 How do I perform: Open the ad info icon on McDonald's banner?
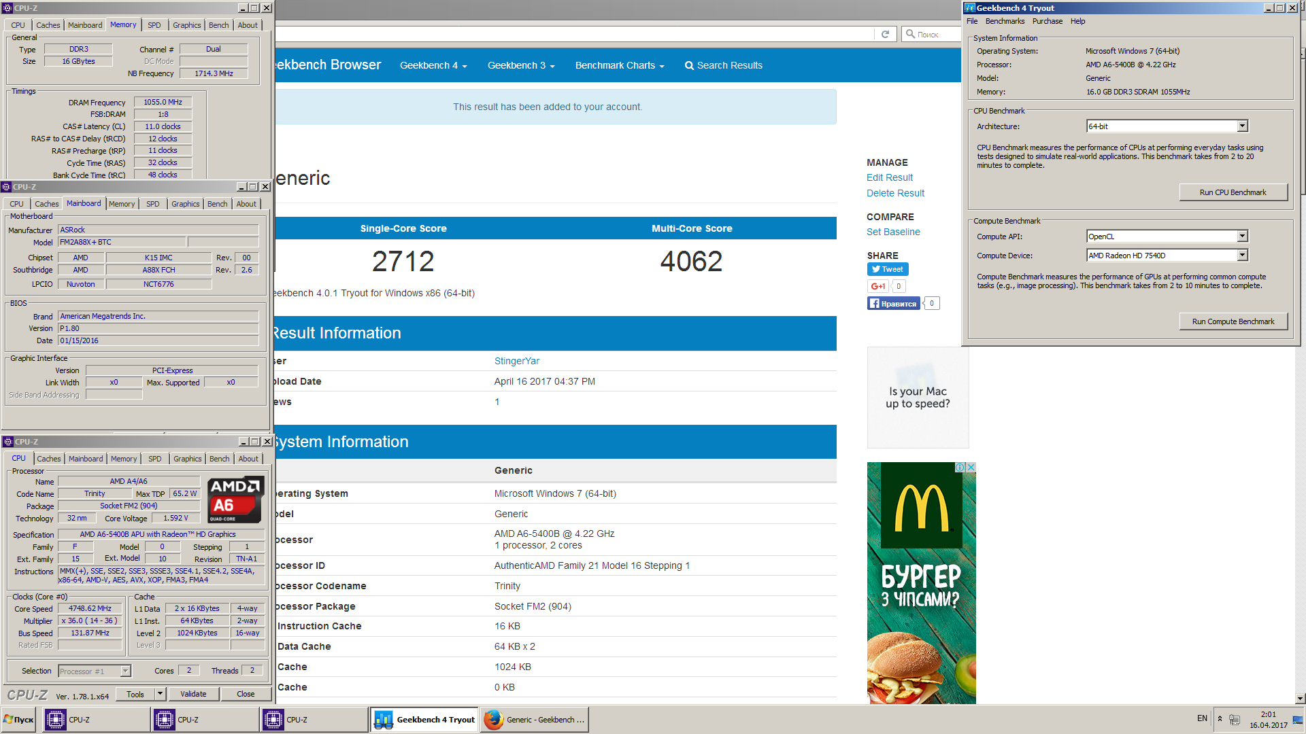click(x=960, y=468)
